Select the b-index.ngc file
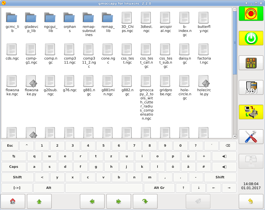The height and width of the screenshot is (210, 265). pos(185,24)
